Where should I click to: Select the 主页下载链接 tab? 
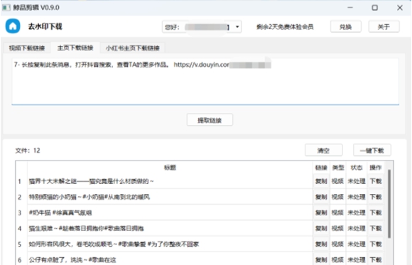click(x=75, y=48)
